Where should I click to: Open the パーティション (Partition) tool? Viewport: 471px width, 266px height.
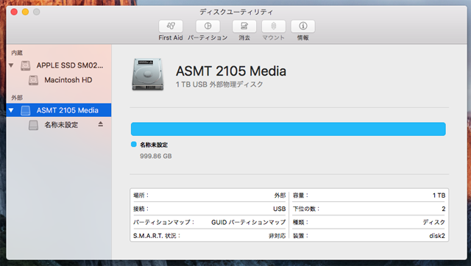tap(208, 26)
